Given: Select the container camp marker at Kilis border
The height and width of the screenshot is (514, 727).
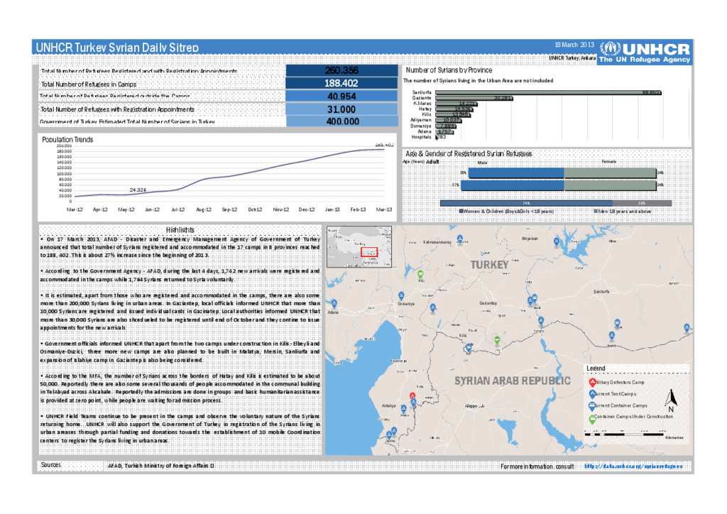Looking at the screenshot, I should [x=469, y=348].
